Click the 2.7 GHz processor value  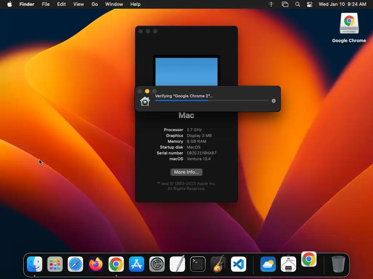tap(195, 130)
